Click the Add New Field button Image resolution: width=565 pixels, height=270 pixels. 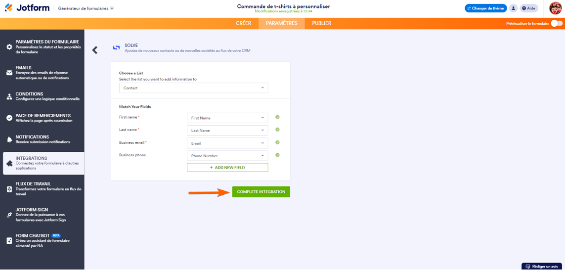[227, 168]
